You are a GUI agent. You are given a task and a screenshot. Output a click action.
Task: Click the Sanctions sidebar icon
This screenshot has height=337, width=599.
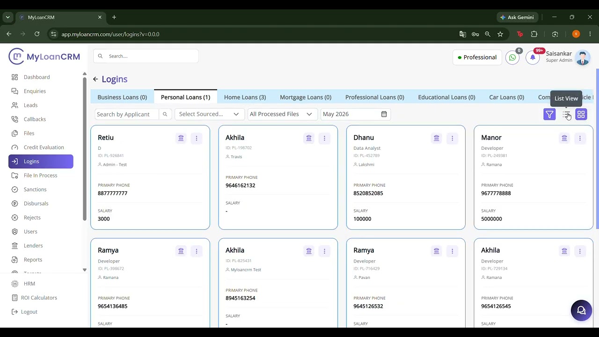tap(15, 190)
